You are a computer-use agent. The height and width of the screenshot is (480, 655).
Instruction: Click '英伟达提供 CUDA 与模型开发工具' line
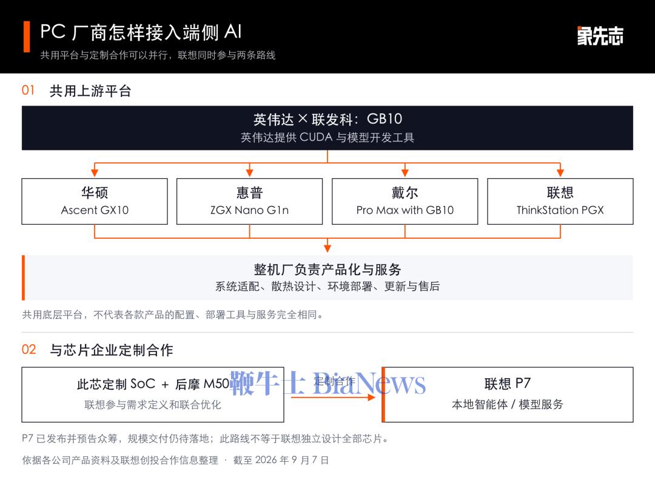(x=327, y=138)
